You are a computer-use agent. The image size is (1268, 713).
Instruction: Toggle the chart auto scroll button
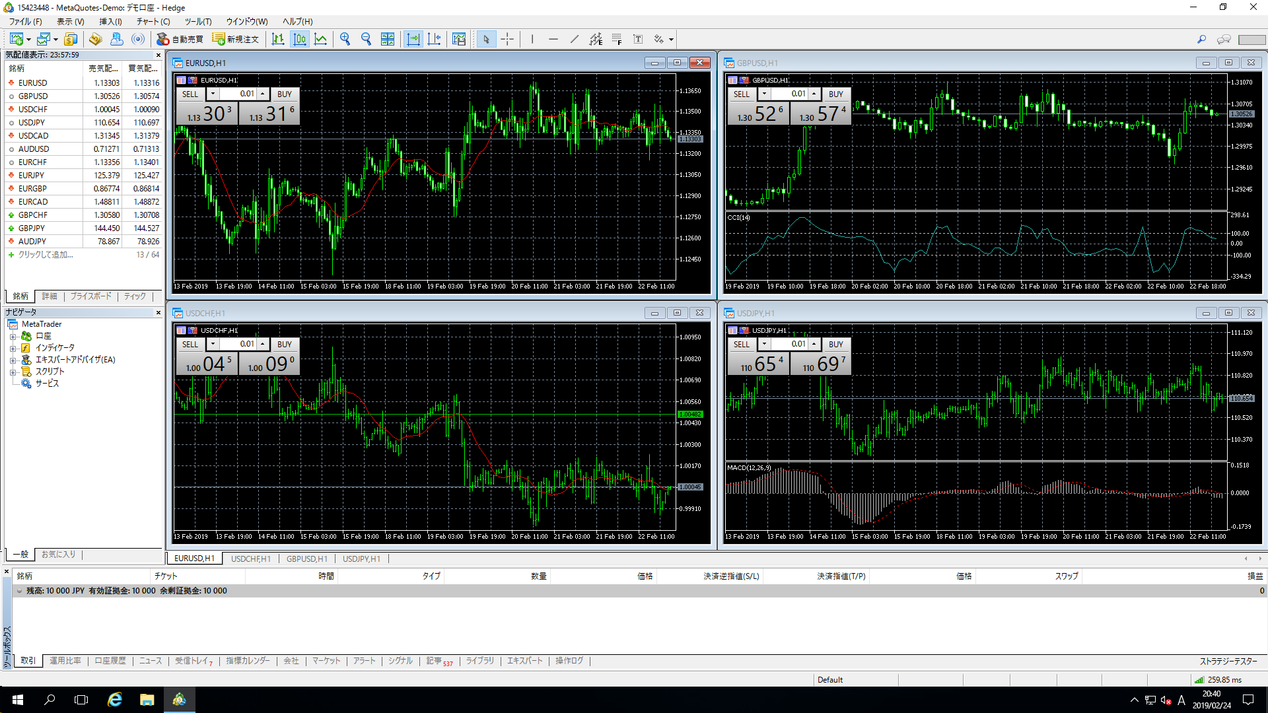point(413,40)
